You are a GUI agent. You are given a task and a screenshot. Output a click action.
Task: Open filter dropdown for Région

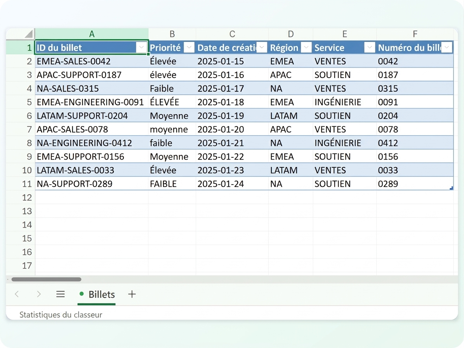[306, 47]
